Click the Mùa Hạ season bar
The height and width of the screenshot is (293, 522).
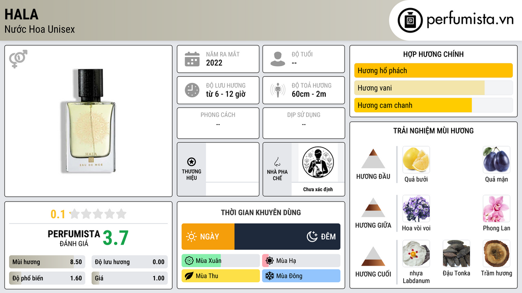[x=301, y=261]
